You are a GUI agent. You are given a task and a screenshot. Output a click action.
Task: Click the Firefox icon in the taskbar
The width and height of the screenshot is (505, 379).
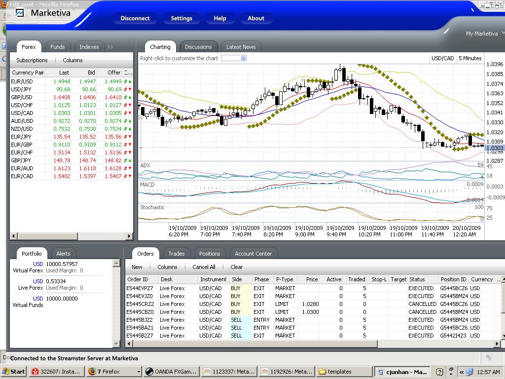point(92,372)
